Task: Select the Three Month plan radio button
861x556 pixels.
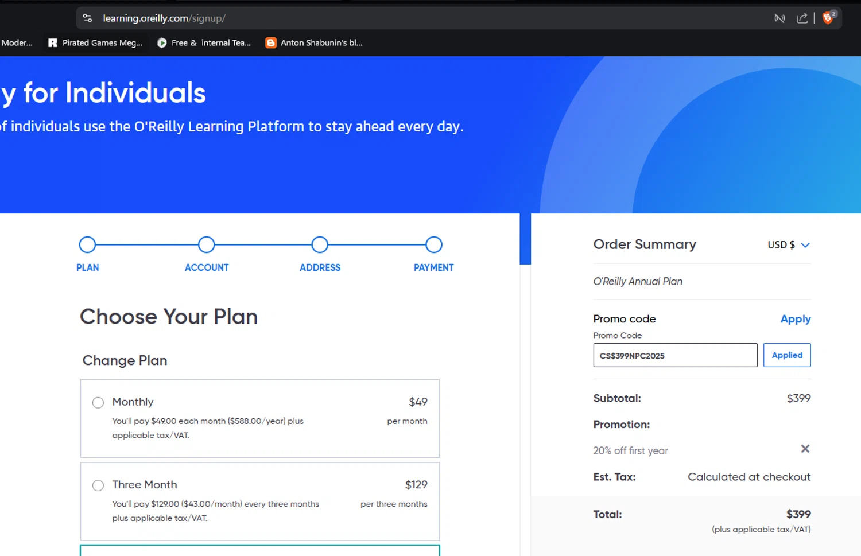Action: click(98, 485)
